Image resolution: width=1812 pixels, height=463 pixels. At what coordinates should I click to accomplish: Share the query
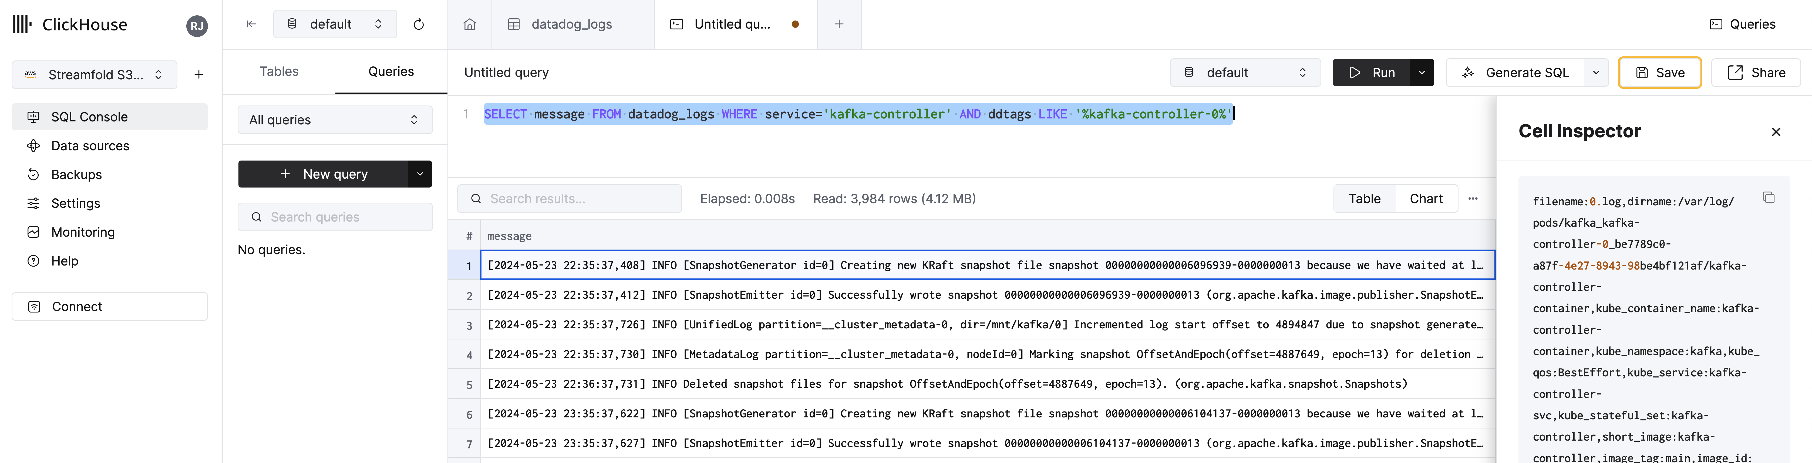1756,72
